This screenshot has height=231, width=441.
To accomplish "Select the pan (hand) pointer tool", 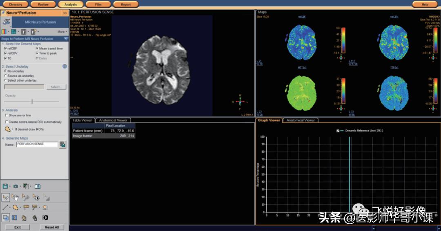I will coord(16,198).
